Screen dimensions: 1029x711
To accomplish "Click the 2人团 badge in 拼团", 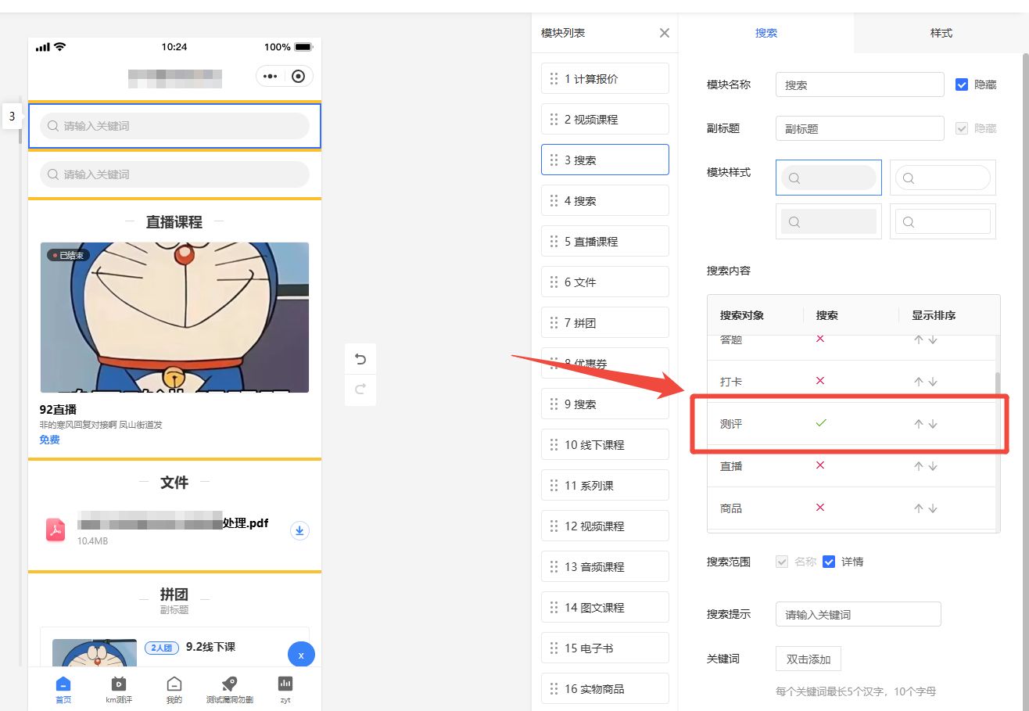I will [x=163, y=648].
